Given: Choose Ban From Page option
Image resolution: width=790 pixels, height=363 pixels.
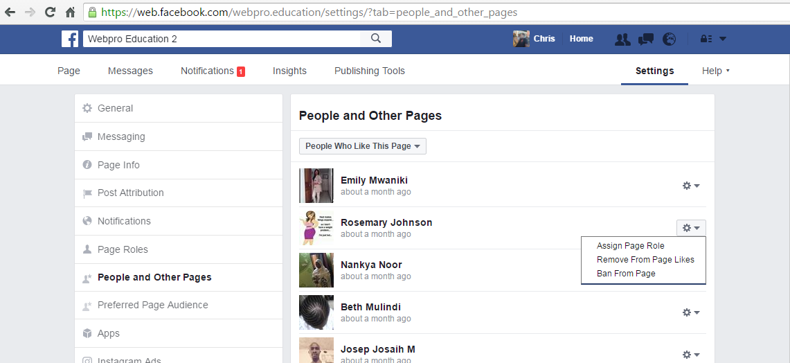Looking at the screenshot, I should coord(626,274).
